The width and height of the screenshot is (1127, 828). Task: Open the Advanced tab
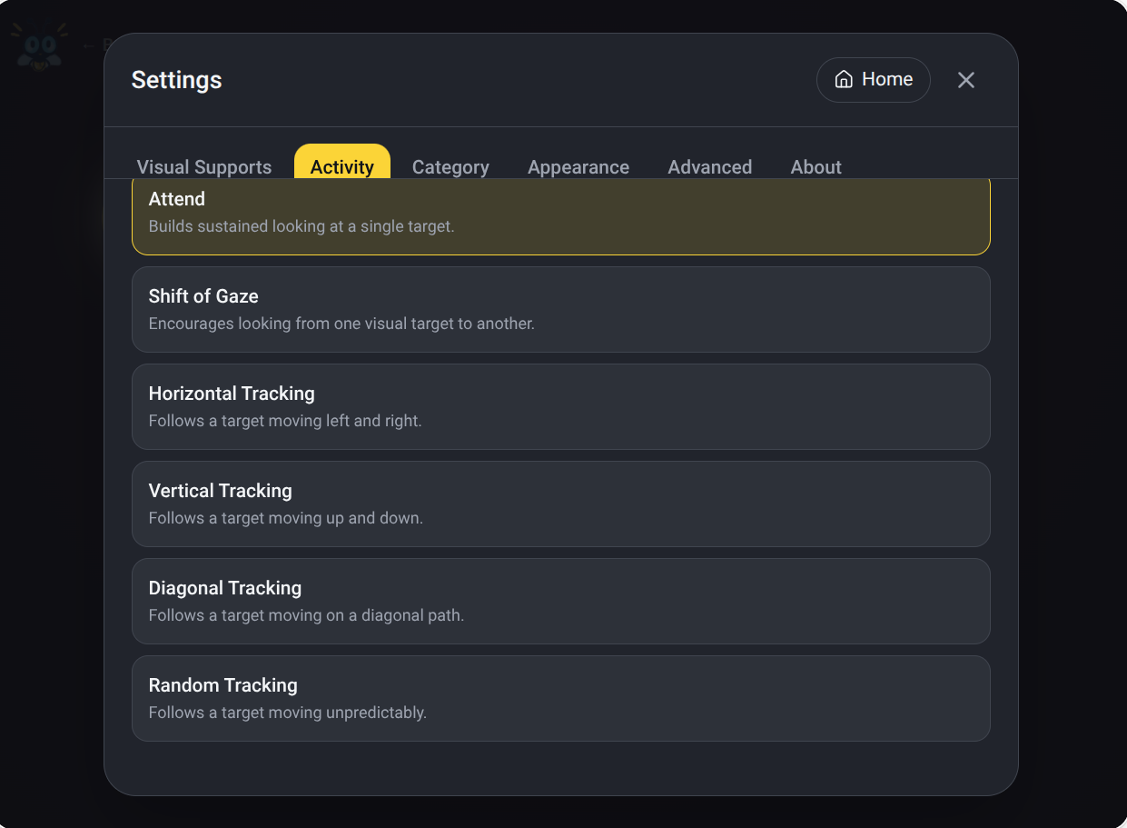pos(710,166)
